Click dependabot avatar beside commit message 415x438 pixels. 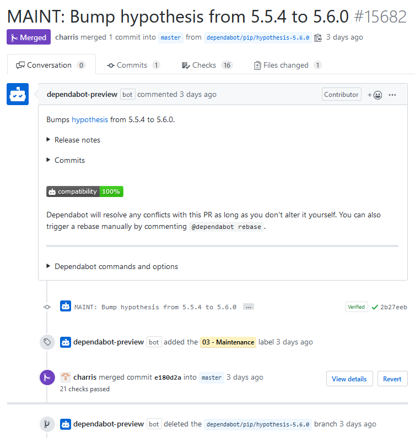[66, 306]
